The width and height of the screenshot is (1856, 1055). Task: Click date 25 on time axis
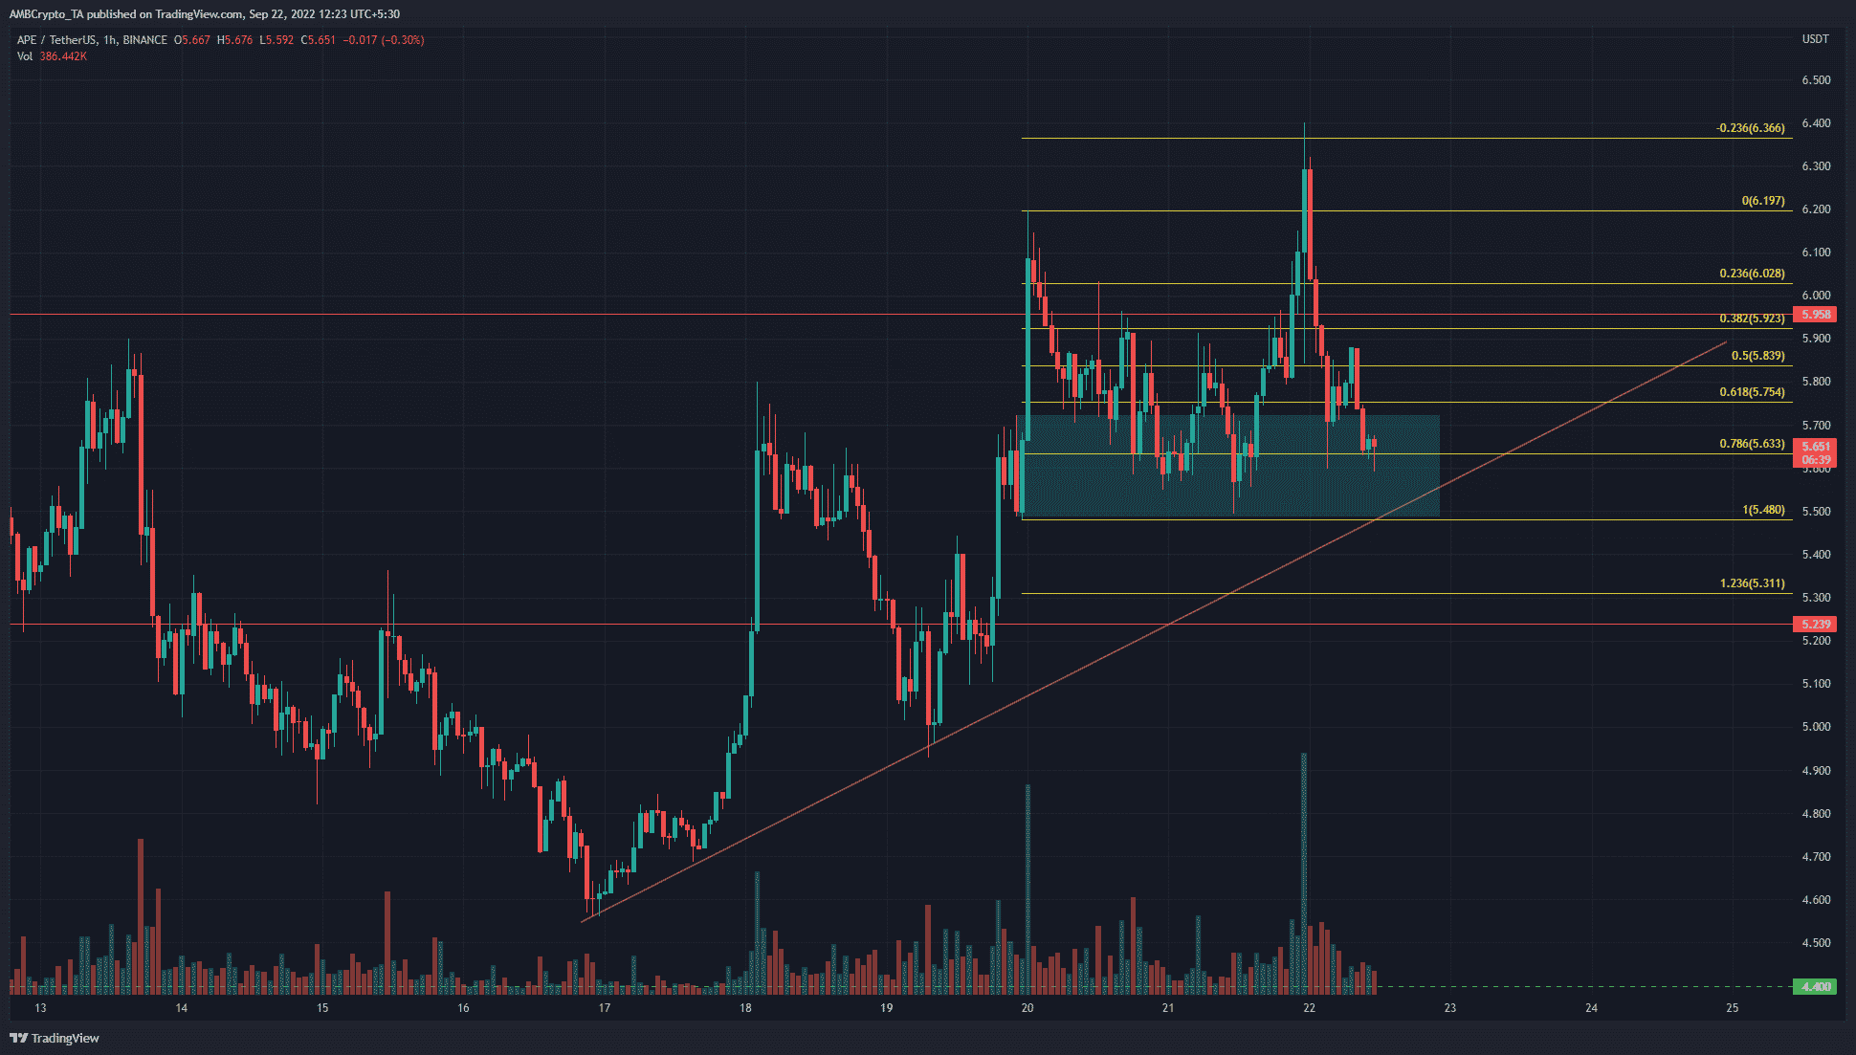[1733, 1008]
